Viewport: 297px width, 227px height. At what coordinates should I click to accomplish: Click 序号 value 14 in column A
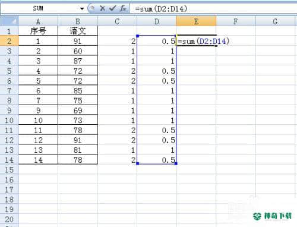pos(38,160)
